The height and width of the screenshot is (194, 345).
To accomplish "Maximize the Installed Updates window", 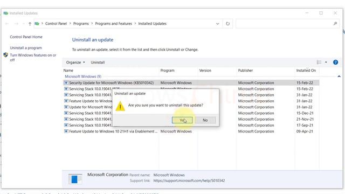I will tap(321, 13).
